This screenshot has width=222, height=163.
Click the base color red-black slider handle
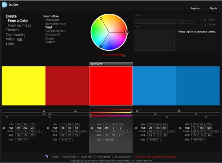131,111
